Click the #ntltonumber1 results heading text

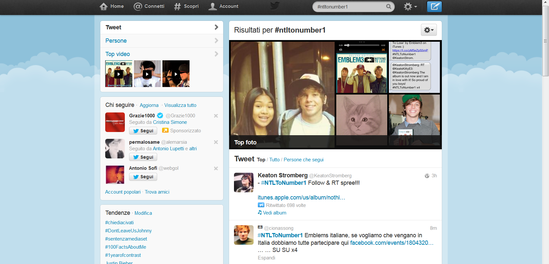(x=300, y=30)
